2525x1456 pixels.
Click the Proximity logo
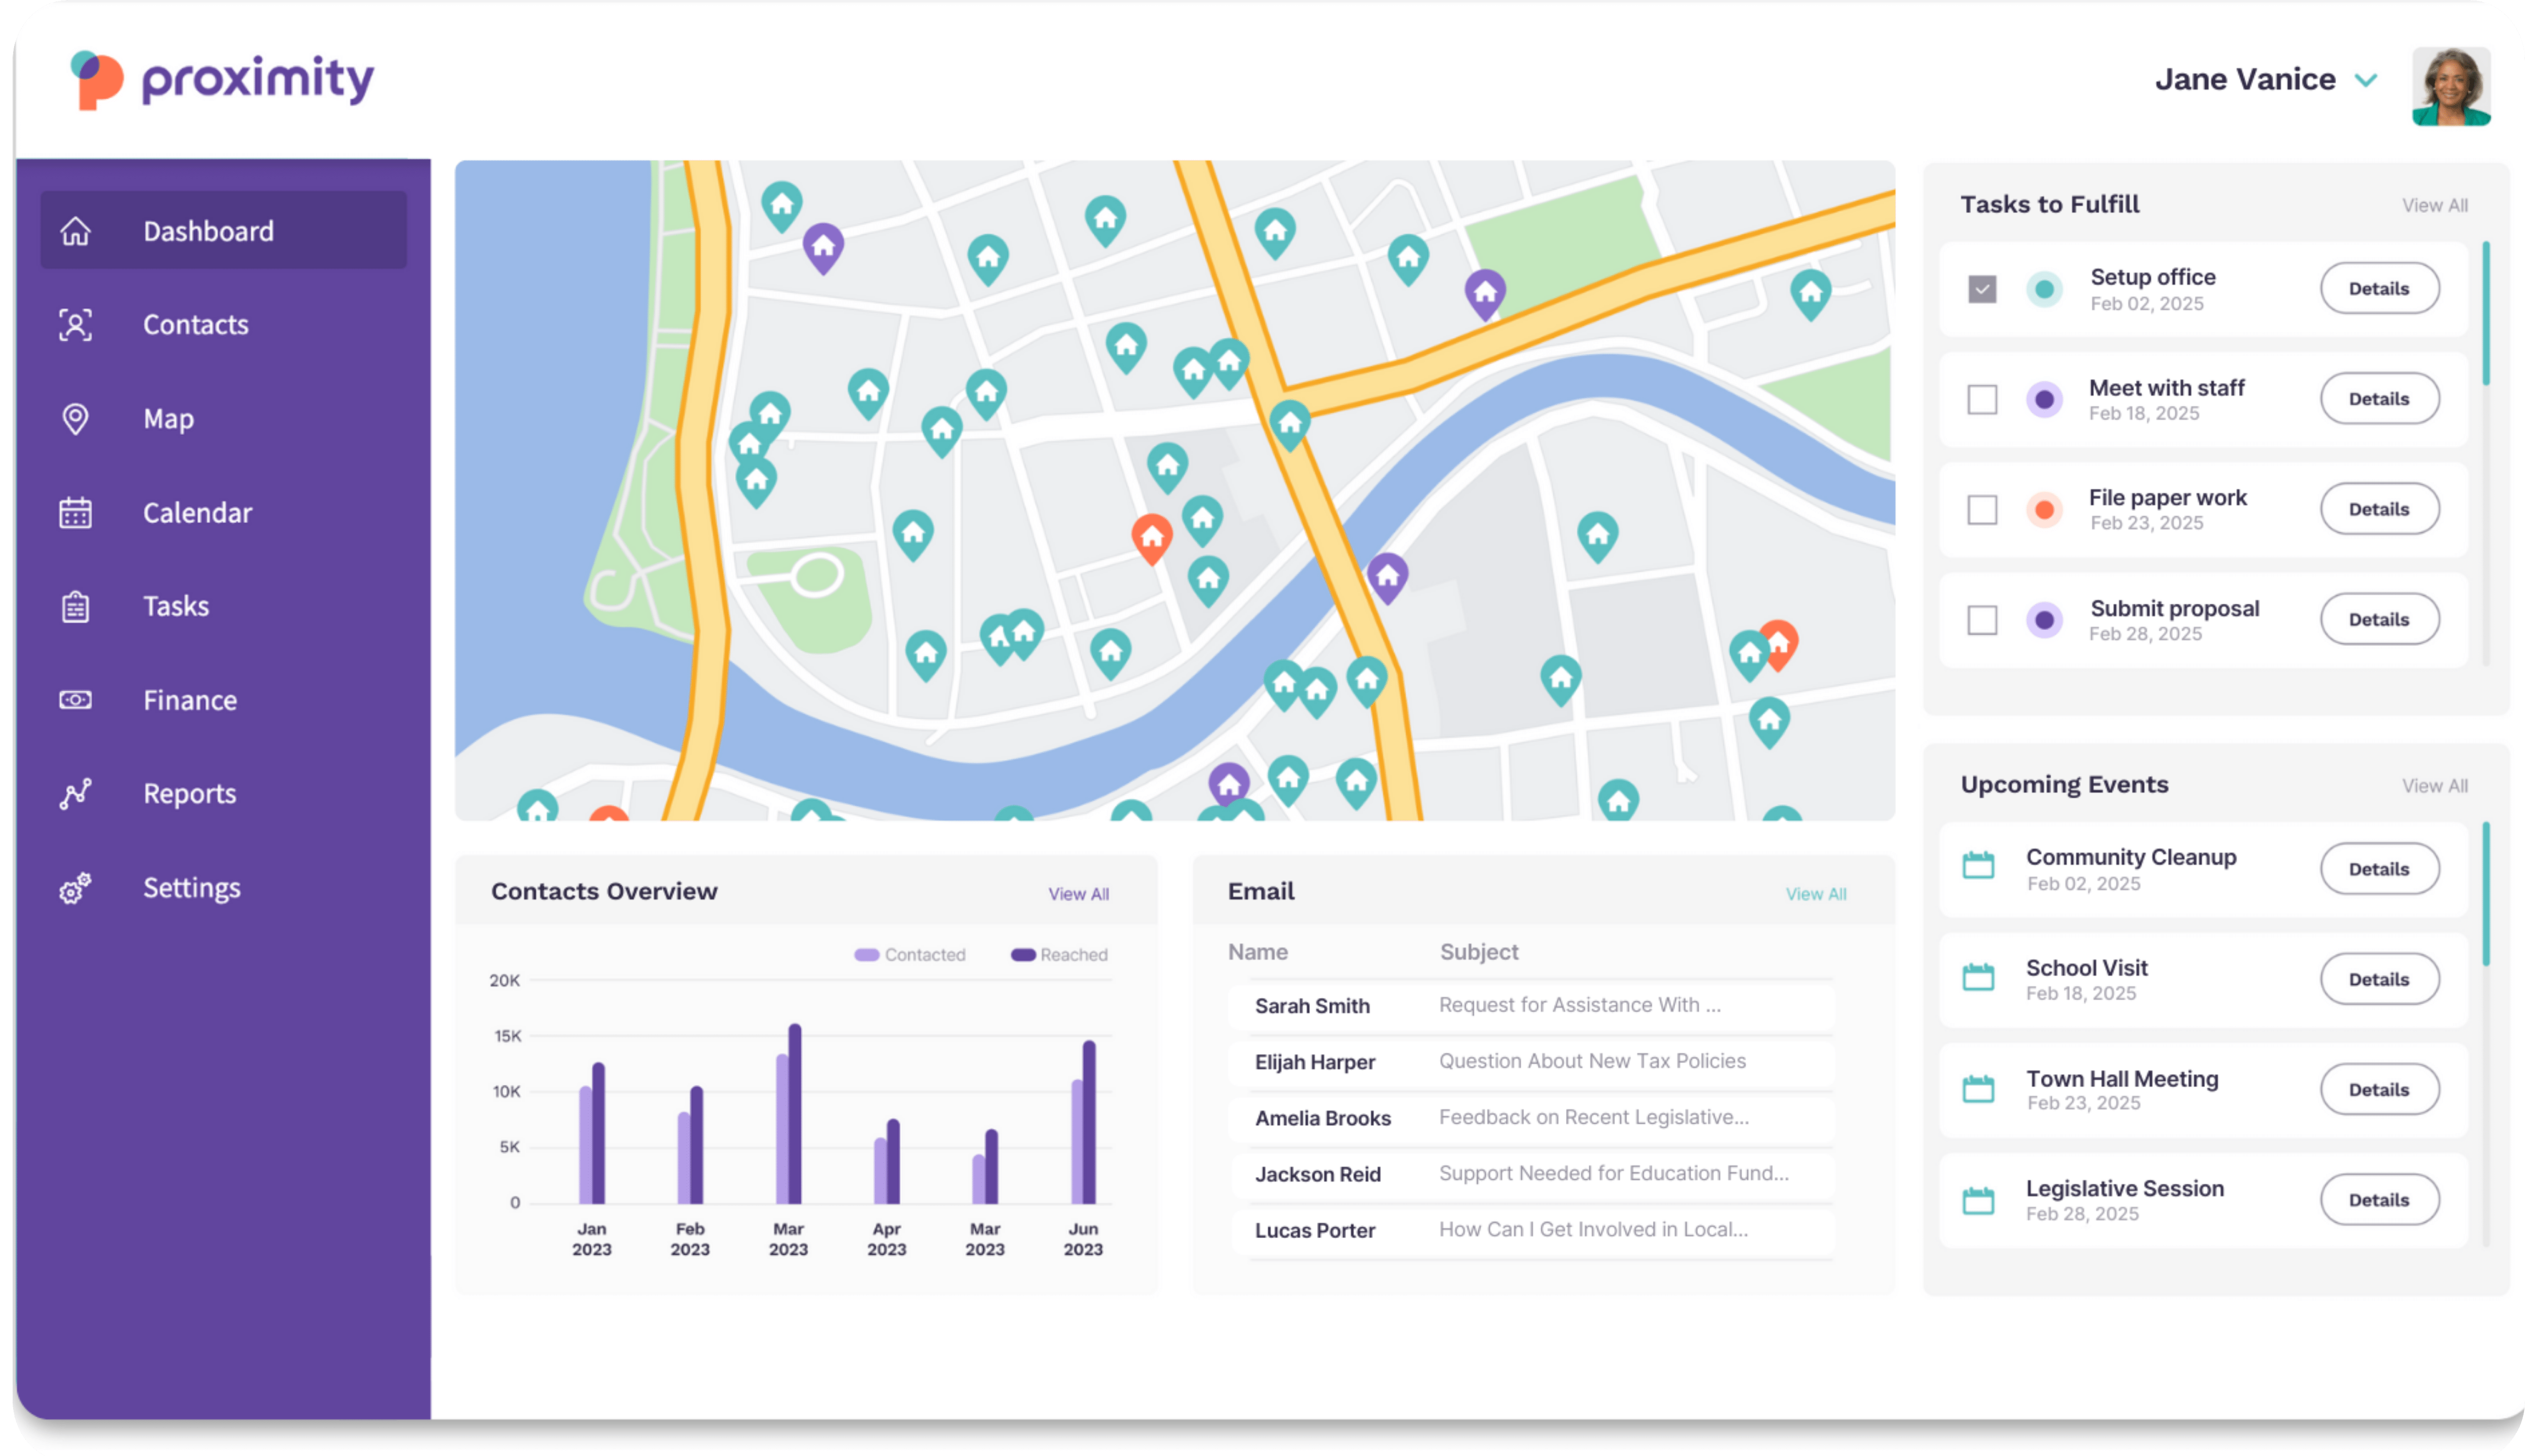(222, 80)
